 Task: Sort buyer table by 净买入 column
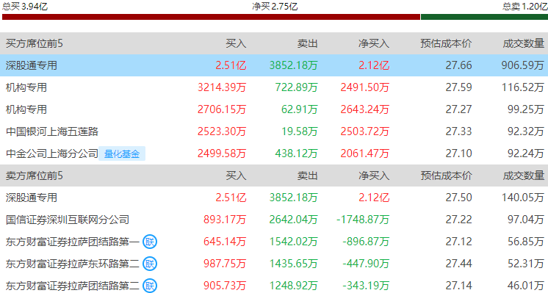(x=374, y=43)
